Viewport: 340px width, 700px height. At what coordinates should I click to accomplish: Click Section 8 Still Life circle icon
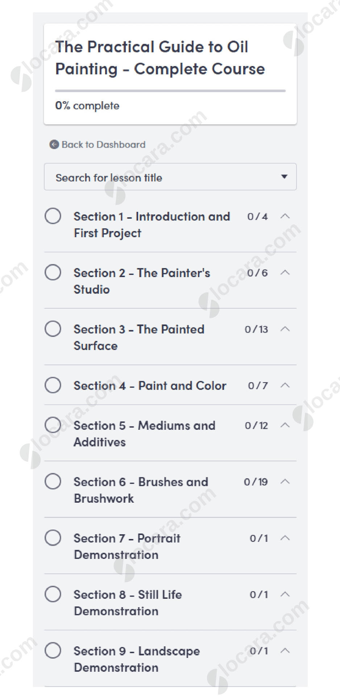click(53, 594)
